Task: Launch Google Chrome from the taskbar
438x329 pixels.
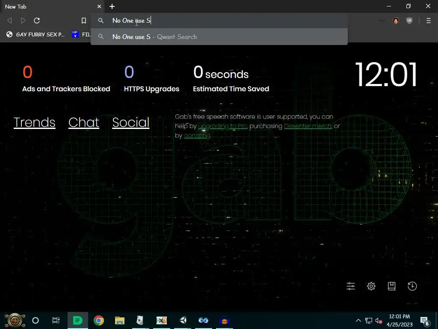Action: click(x=99, y=320)
